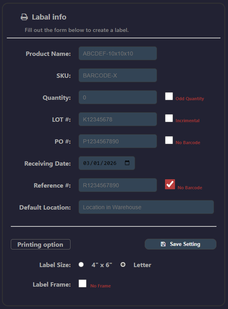Viewport: 228px width, 309px height.
Task: Choose the Letter label size radio
Action: click(x=123, y=264)
